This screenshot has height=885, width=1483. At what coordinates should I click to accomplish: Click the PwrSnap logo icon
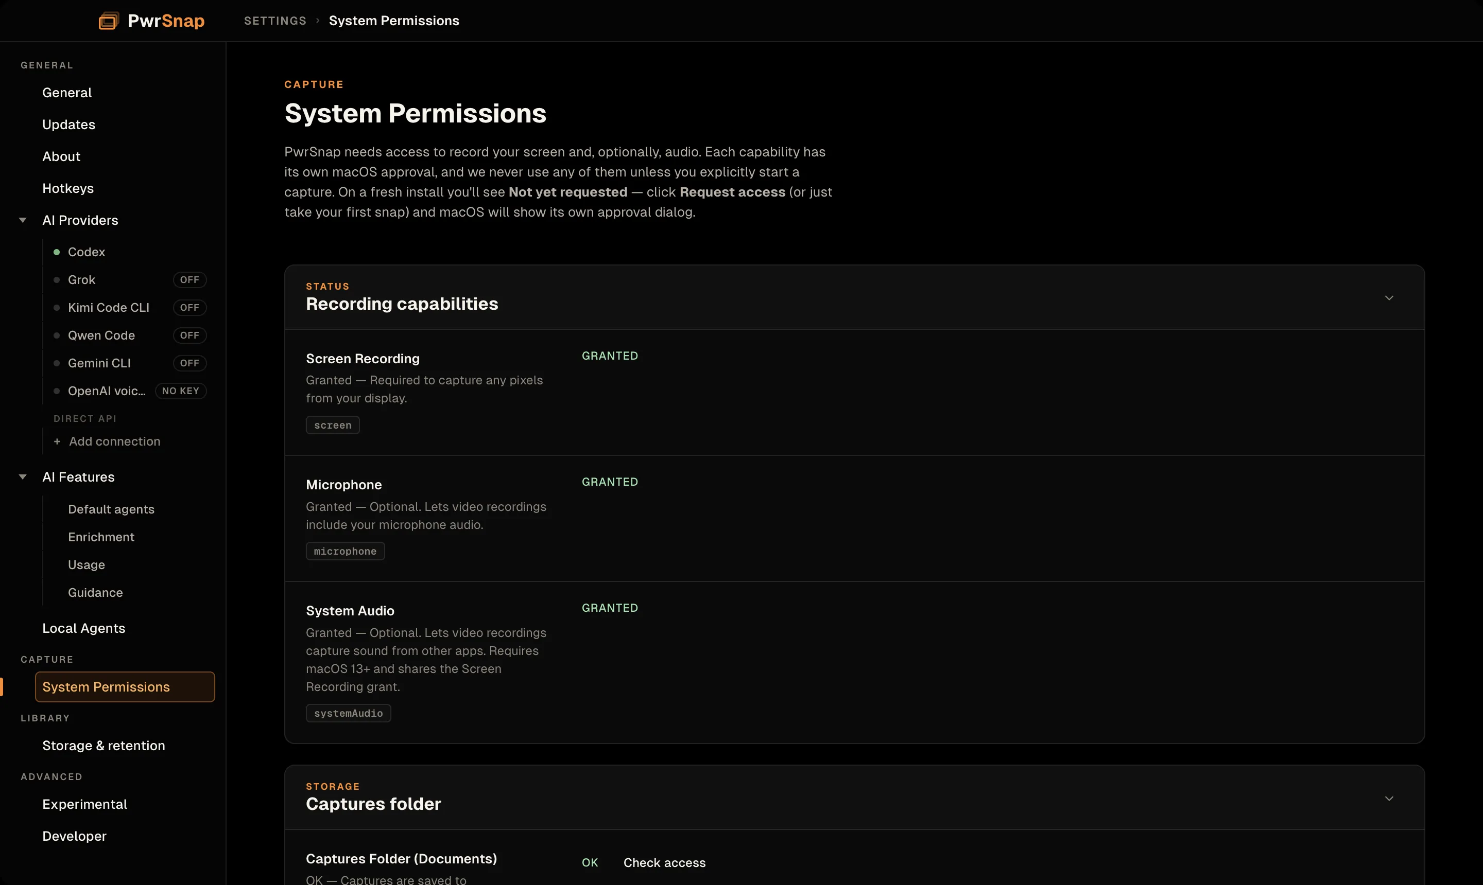[109, 21]
